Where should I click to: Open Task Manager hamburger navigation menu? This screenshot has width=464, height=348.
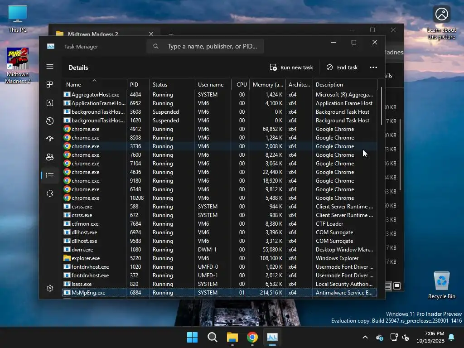click(50, 67)
